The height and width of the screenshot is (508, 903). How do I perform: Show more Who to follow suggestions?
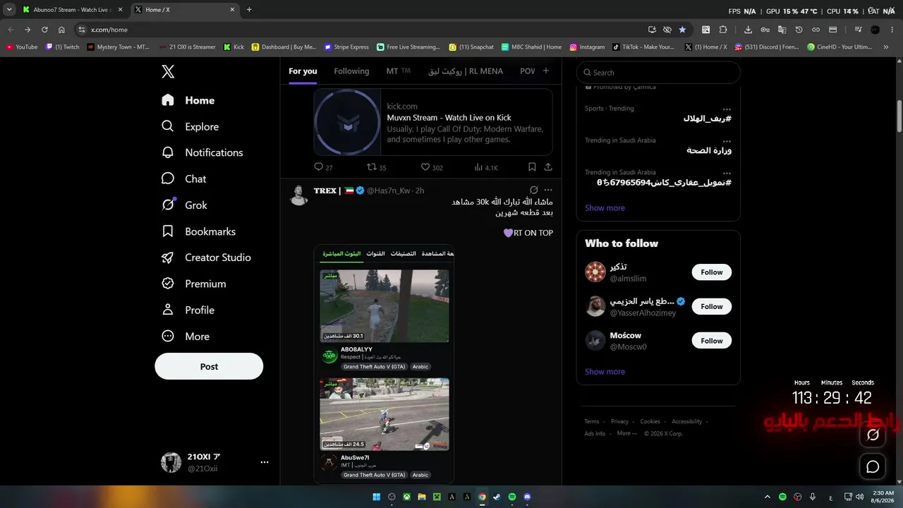click(605, 372)
